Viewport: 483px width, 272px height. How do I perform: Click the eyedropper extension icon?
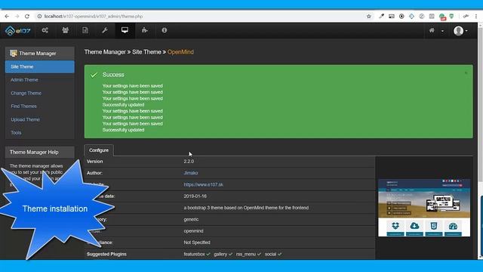pyautogui.click(x=381, y=17)
